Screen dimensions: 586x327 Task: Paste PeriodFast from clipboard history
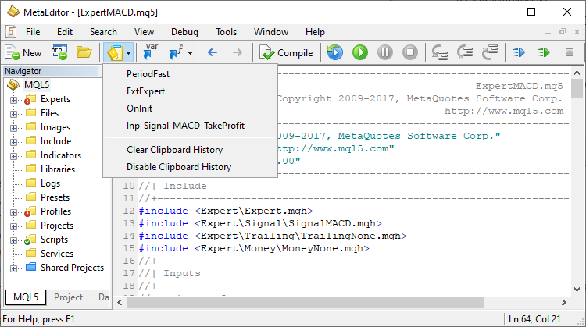tap(190, 74)
